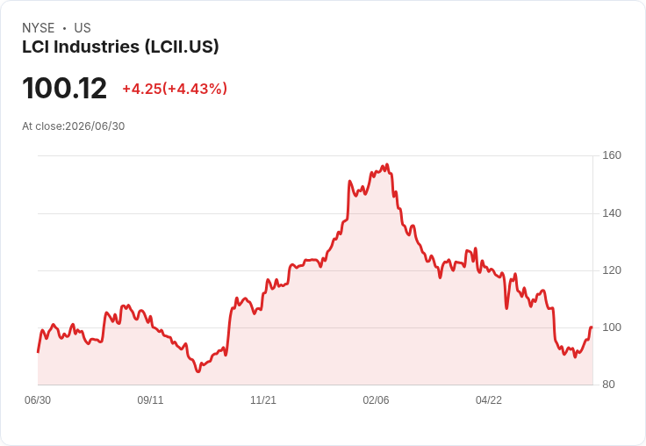This screenshot has height=446, width=646.
Task: Click the endpoint of the price line
Action: (x=592, y=327)
